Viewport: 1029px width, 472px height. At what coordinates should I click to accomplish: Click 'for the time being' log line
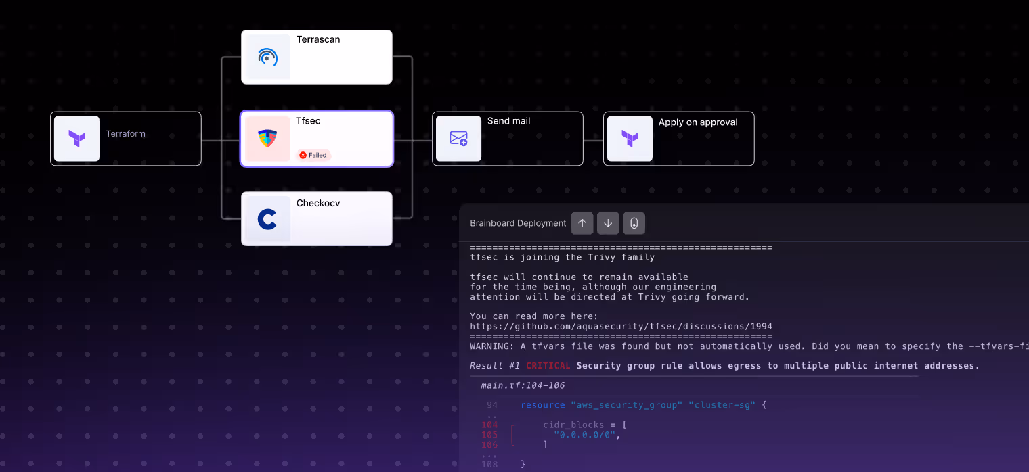pyautogui.click(x=593, y=287)
